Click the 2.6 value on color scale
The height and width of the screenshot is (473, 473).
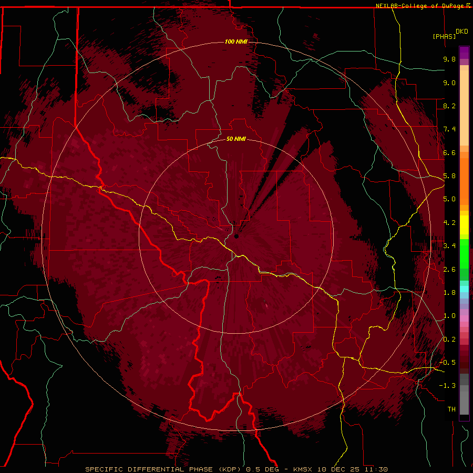coord(449,270)
